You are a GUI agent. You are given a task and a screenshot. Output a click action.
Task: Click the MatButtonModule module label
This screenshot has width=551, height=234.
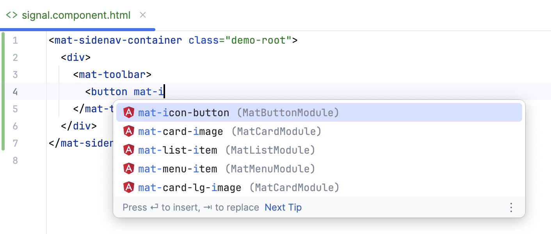[x=289, y=112]
